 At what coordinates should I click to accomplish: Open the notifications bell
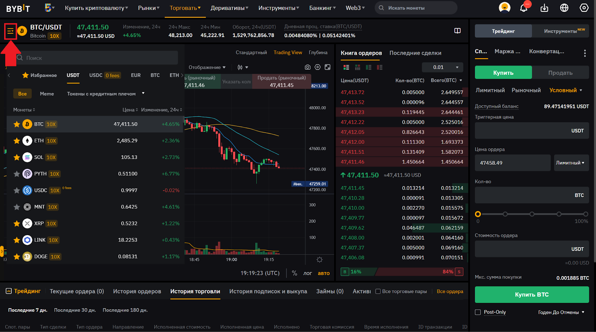(x=524, y=8)
